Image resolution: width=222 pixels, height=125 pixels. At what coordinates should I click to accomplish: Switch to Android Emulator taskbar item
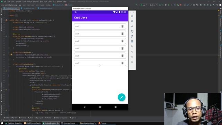51,123
